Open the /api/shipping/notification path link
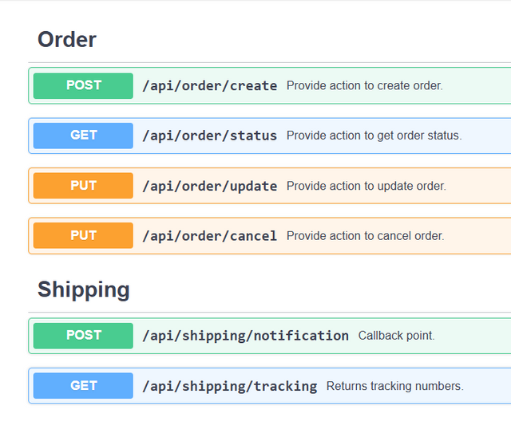Screen dimensions: 511x437 tap(245, 336)
